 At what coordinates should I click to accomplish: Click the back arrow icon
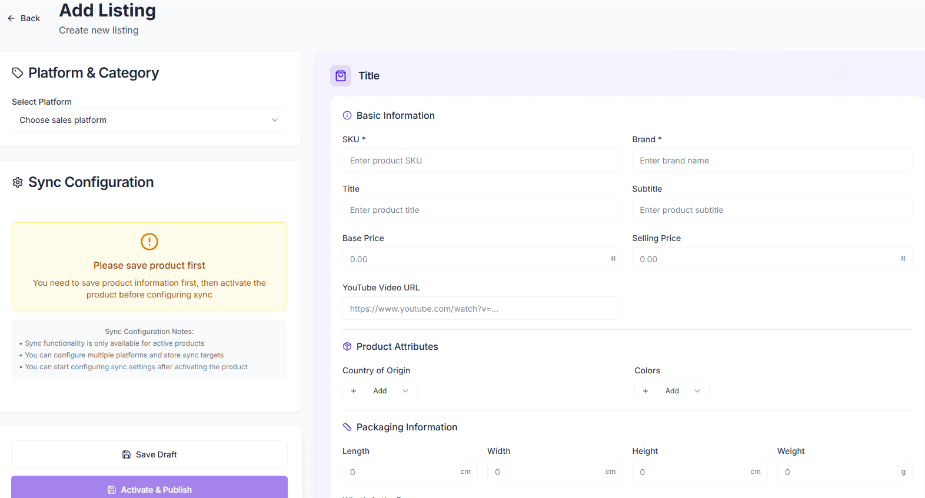[x=11, y=18]
